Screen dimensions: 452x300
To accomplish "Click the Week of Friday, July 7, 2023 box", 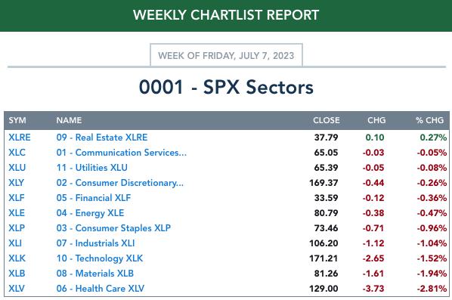I will [226, 55].
